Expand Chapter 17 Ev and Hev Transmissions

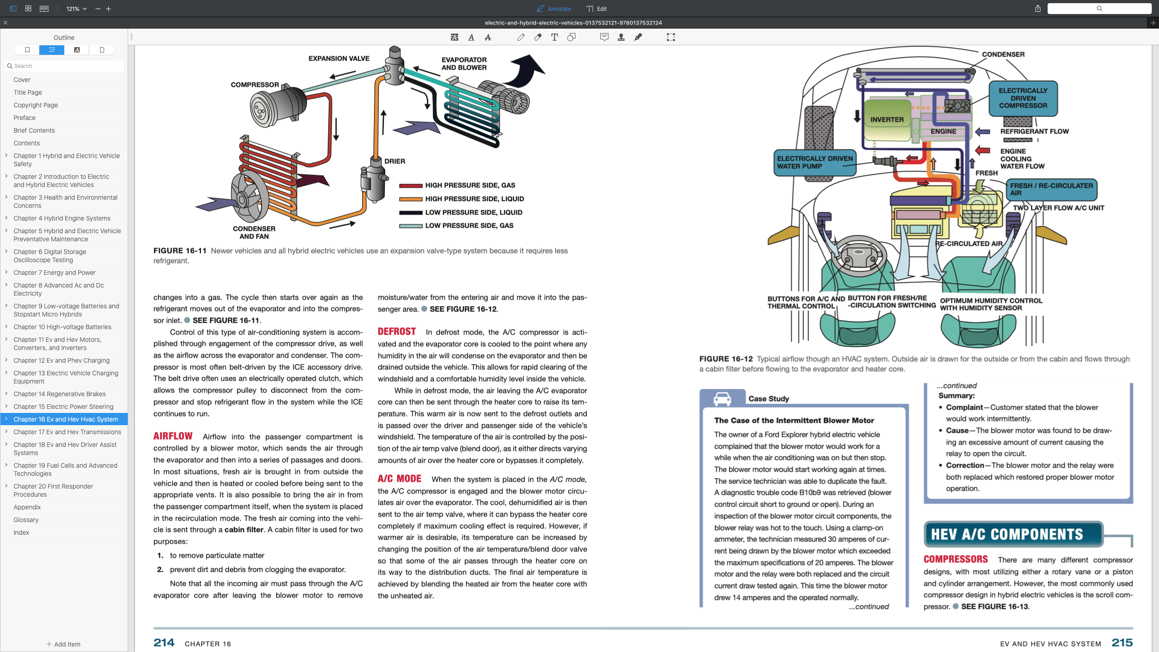(6, 431)
